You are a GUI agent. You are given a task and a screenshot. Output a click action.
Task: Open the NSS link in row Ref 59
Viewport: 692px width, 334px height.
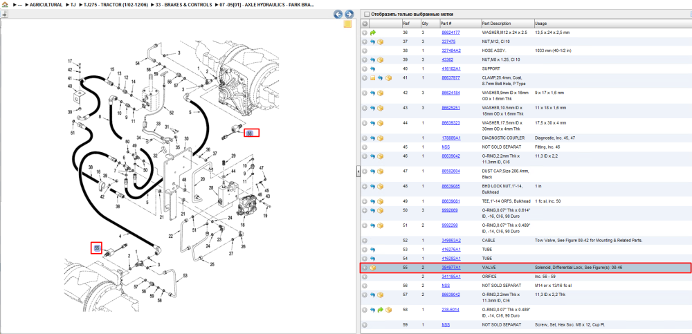pyautogui.click(x=446, y=325)
